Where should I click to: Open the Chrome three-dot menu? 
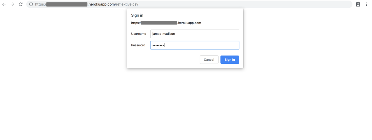pos(367,4)
